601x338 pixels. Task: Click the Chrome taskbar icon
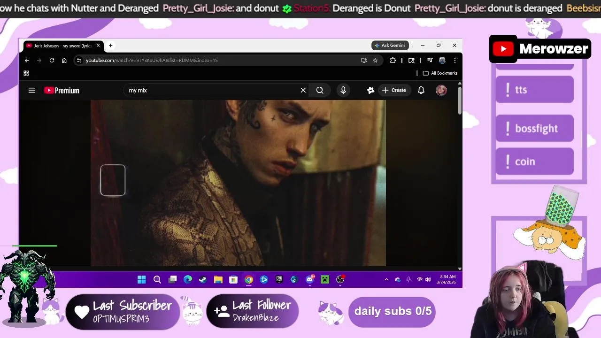249,280
